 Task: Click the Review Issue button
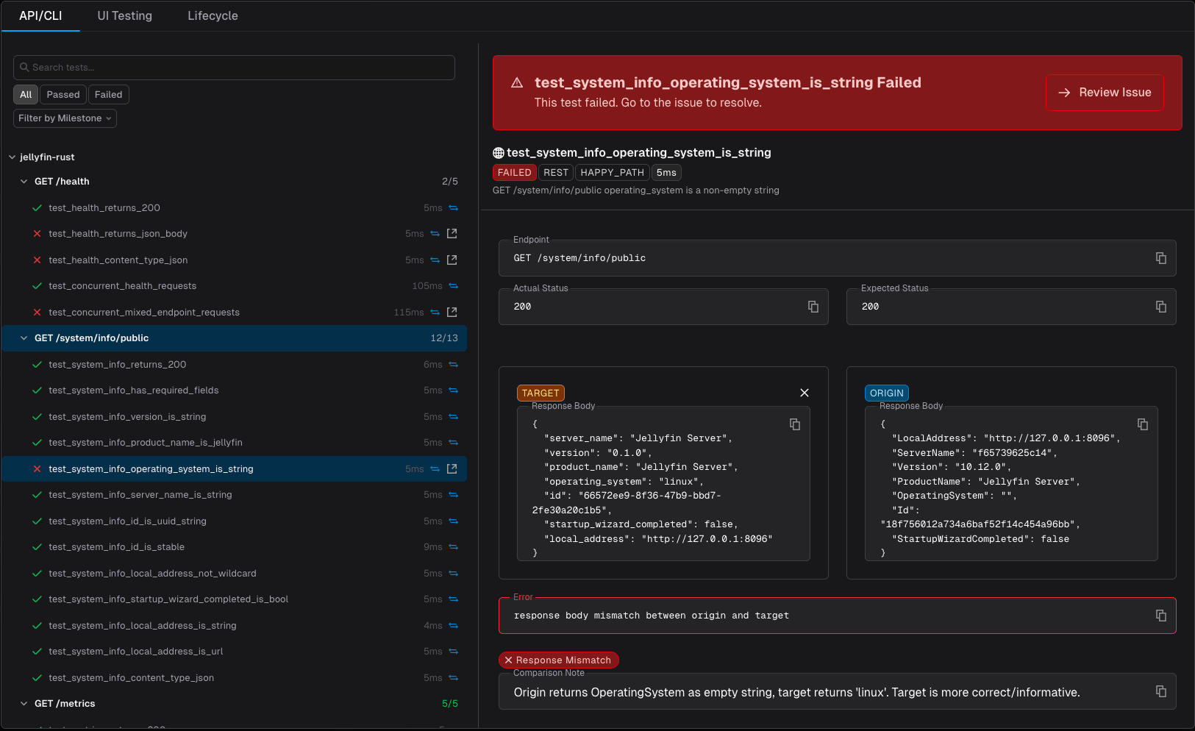(x=1105, y=93)
